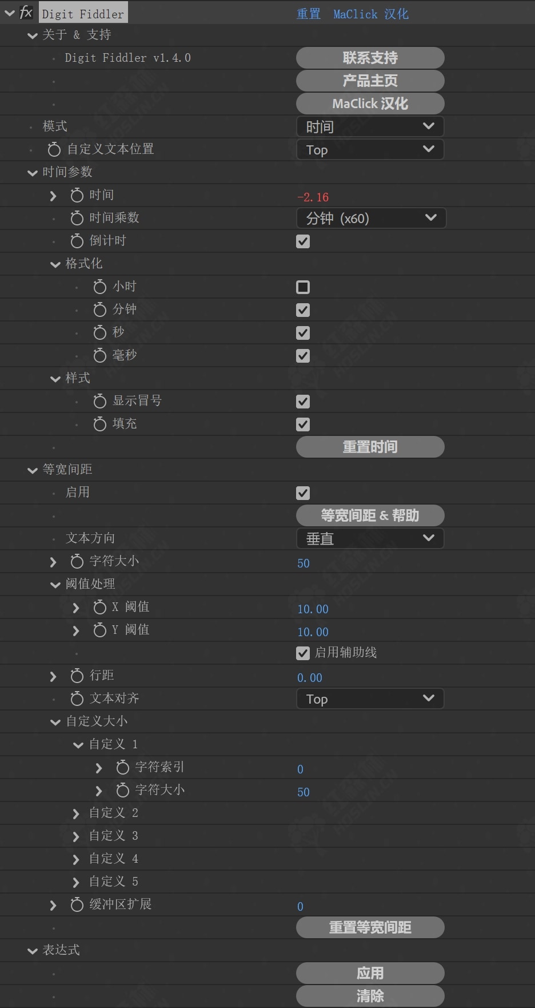
Task: Toggle the fx effect switch for Digit Fiddler
Action: (26, 12)
